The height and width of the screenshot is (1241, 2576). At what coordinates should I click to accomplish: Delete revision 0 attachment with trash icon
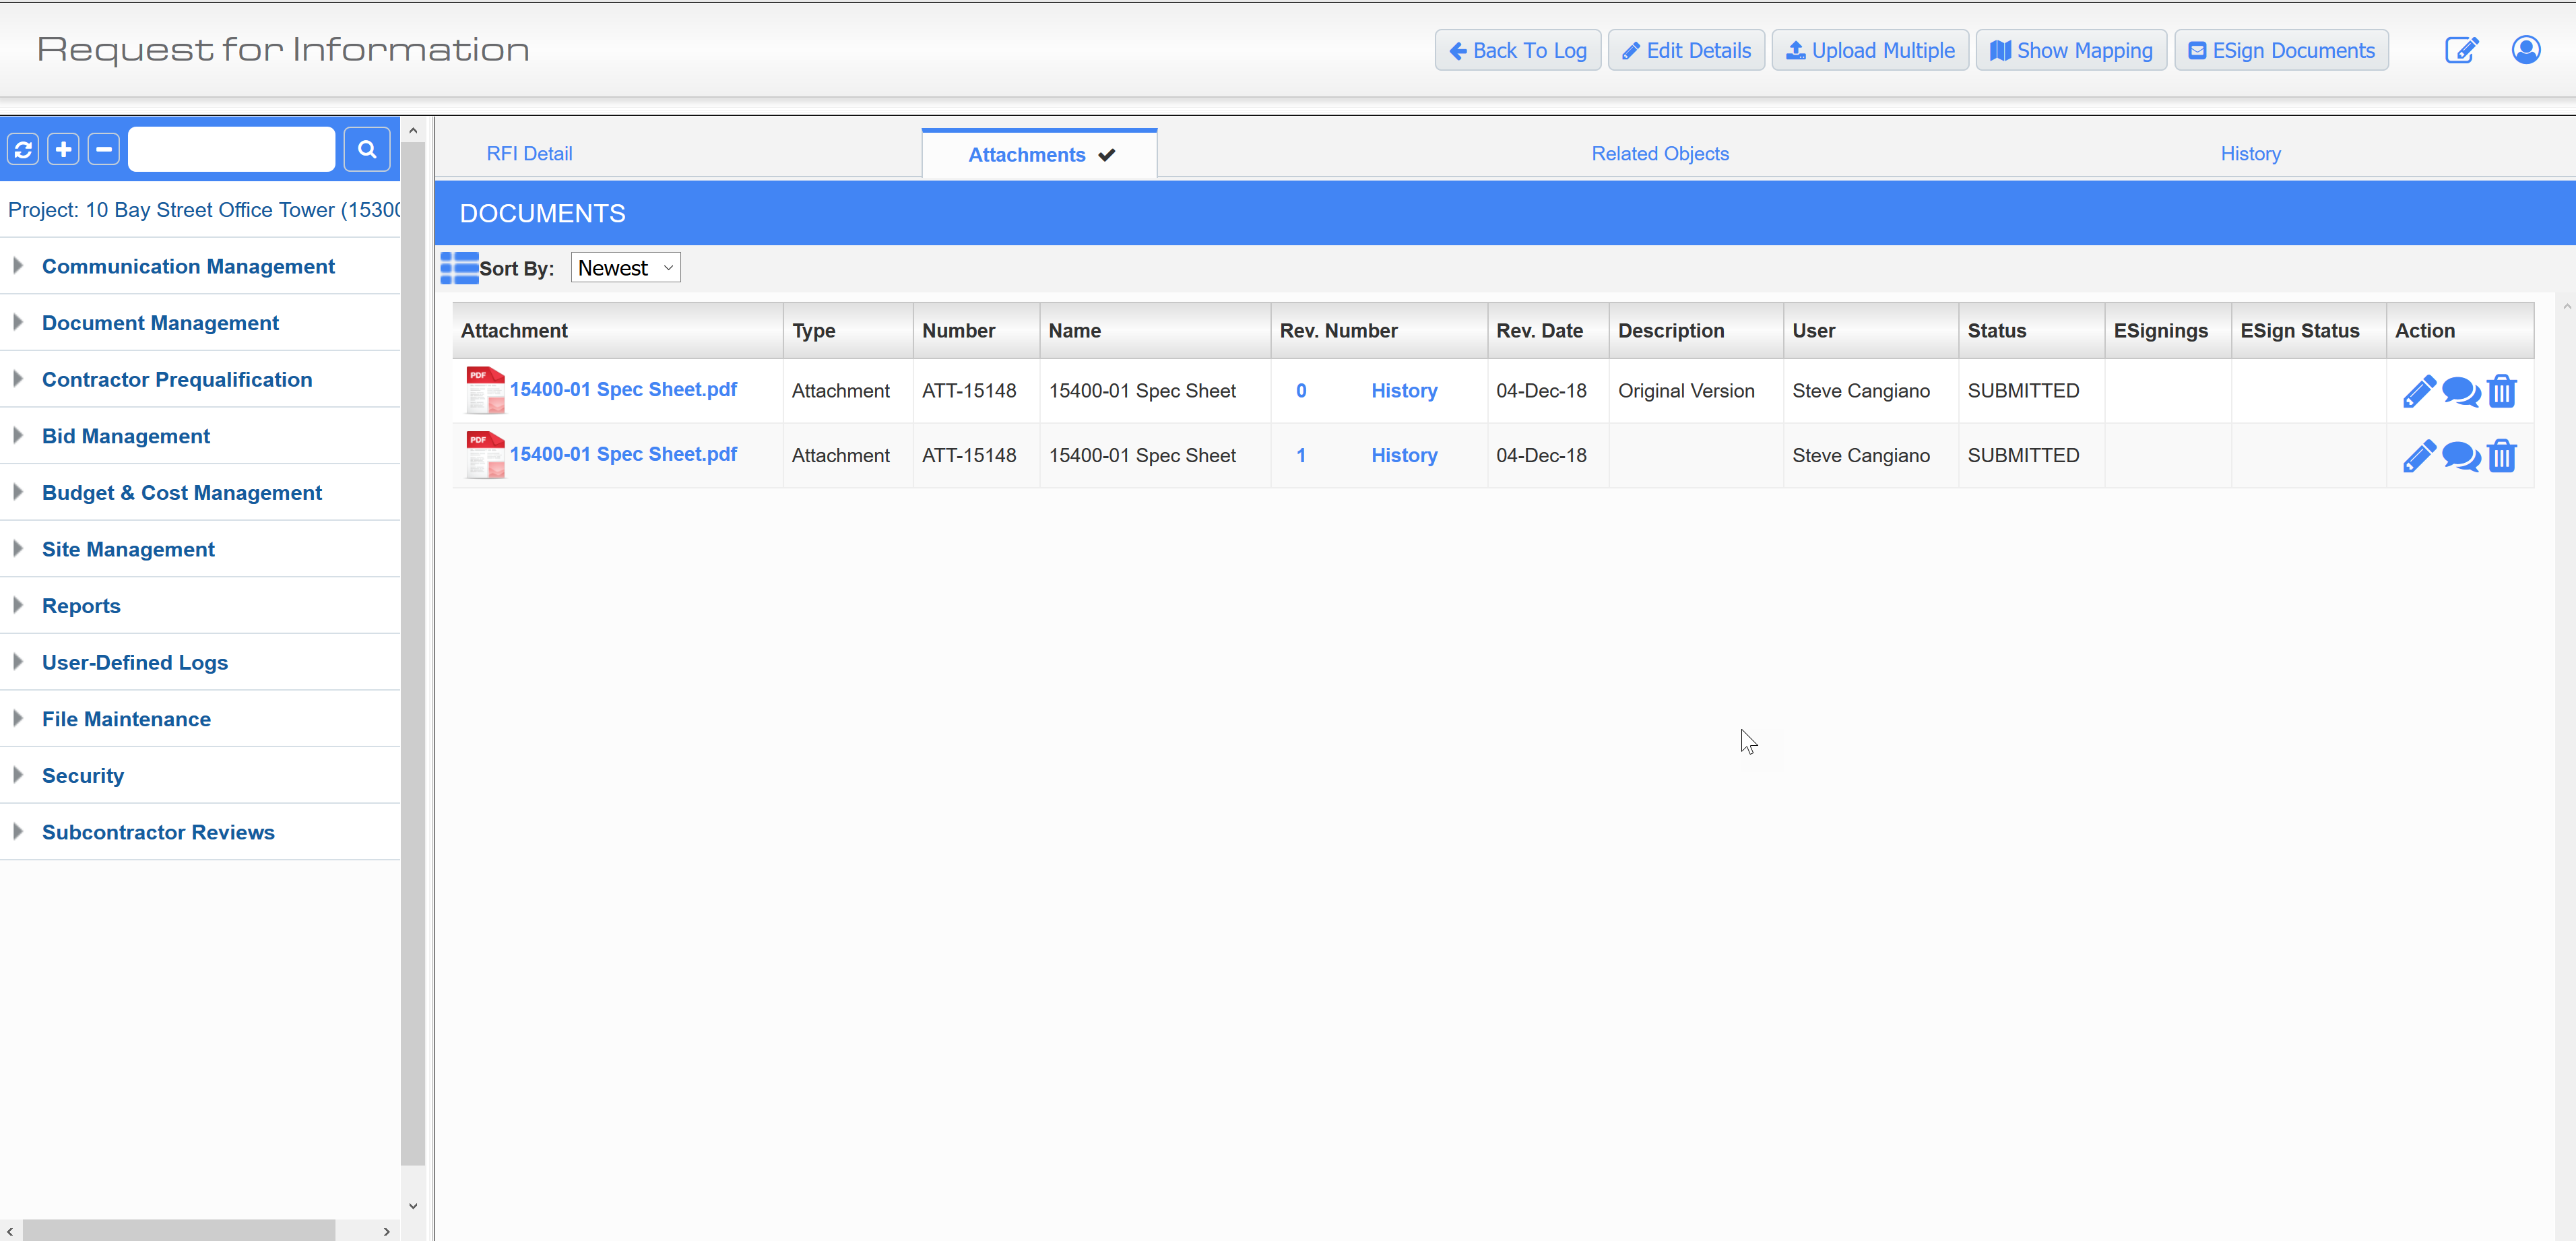pyautogui.click(x=2502, y=391)
